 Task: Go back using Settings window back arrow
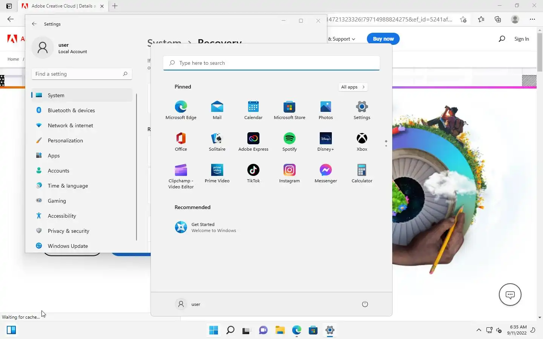tap(34, 24)
